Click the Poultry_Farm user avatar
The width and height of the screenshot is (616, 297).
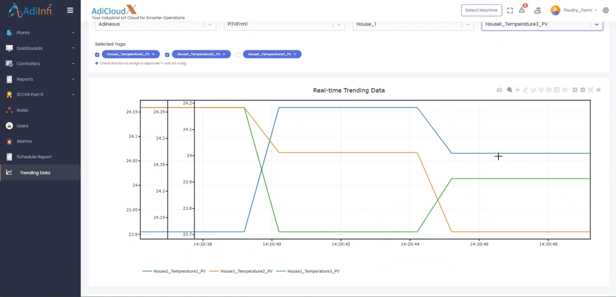click(555, 10)
